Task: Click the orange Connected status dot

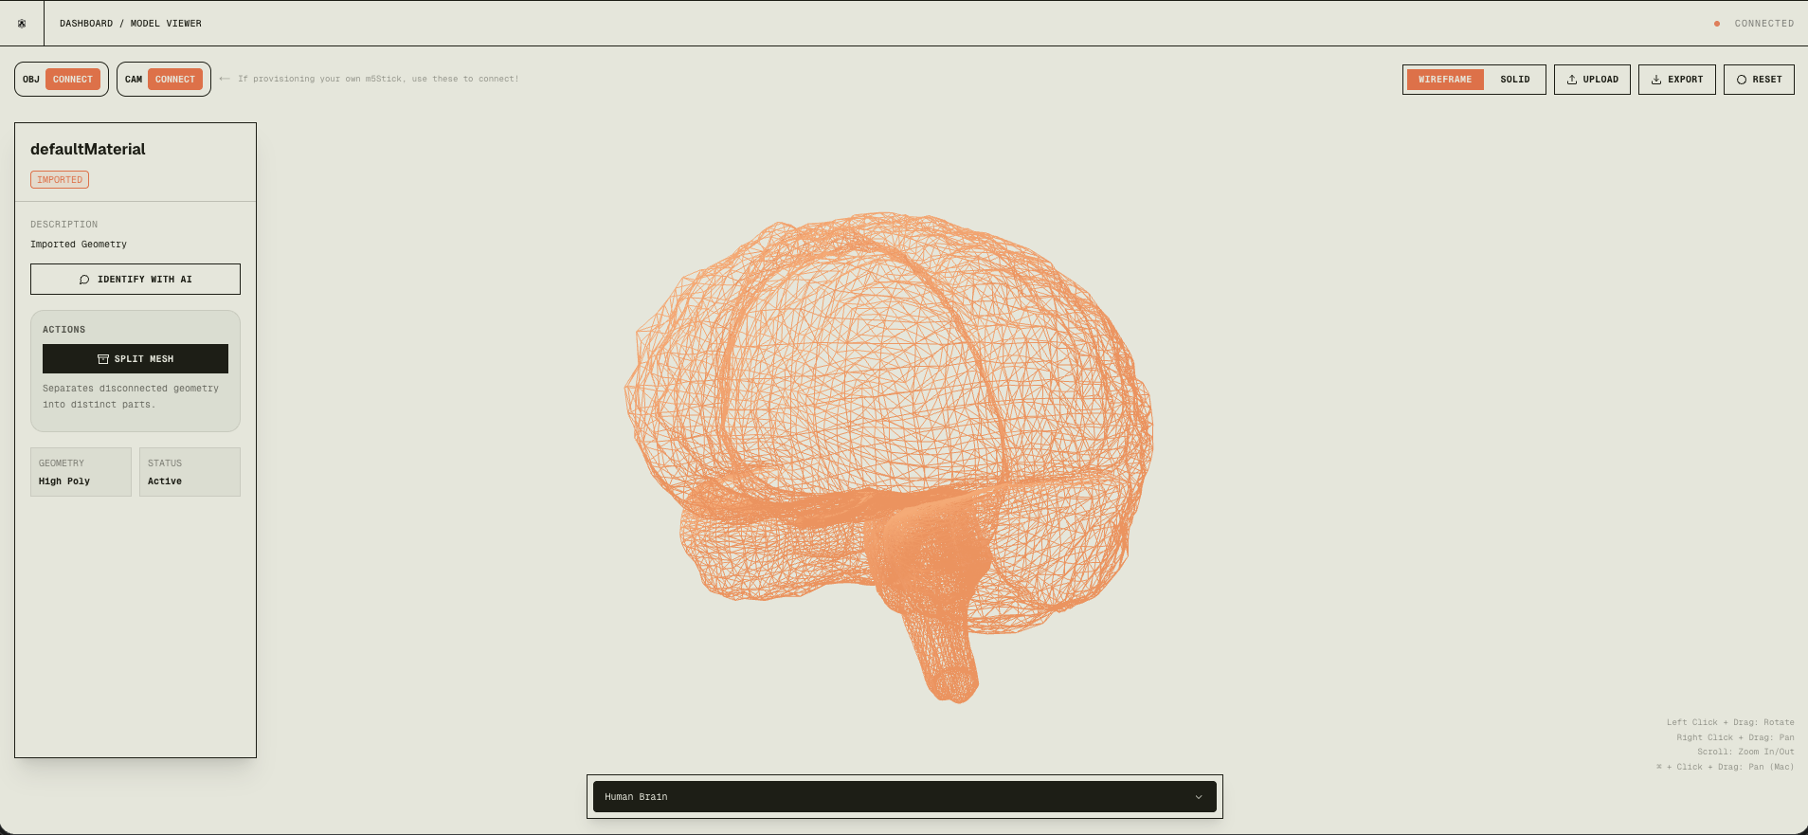Action: (x=1717, y=24)
